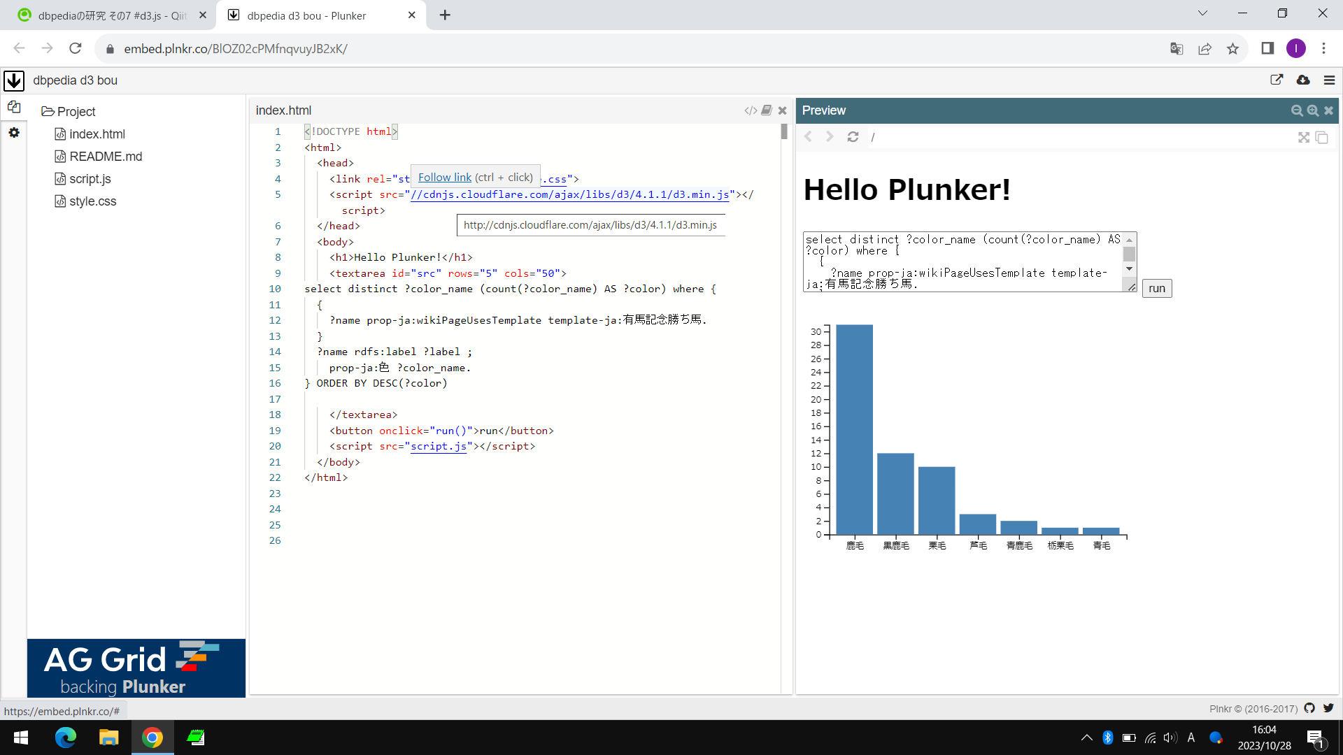1343x755 pixels.
Task: Zoom out the Preview panel
Action: tap(1297, 110)
